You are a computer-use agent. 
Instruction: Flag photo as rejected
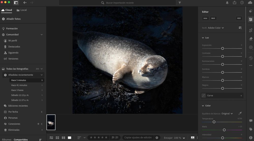point(117,138)
